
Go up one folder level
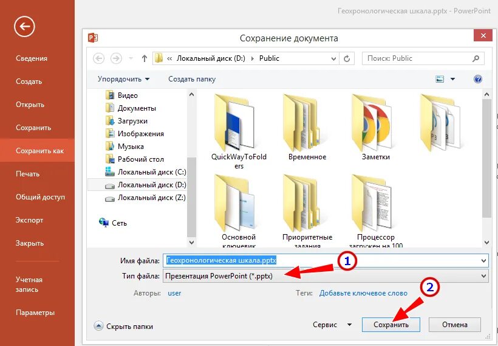pos(145,58)
